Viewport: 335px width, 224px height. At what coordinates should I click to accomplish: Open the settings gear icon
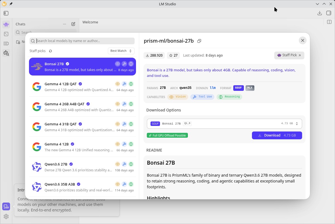click(x=6, y=216)
